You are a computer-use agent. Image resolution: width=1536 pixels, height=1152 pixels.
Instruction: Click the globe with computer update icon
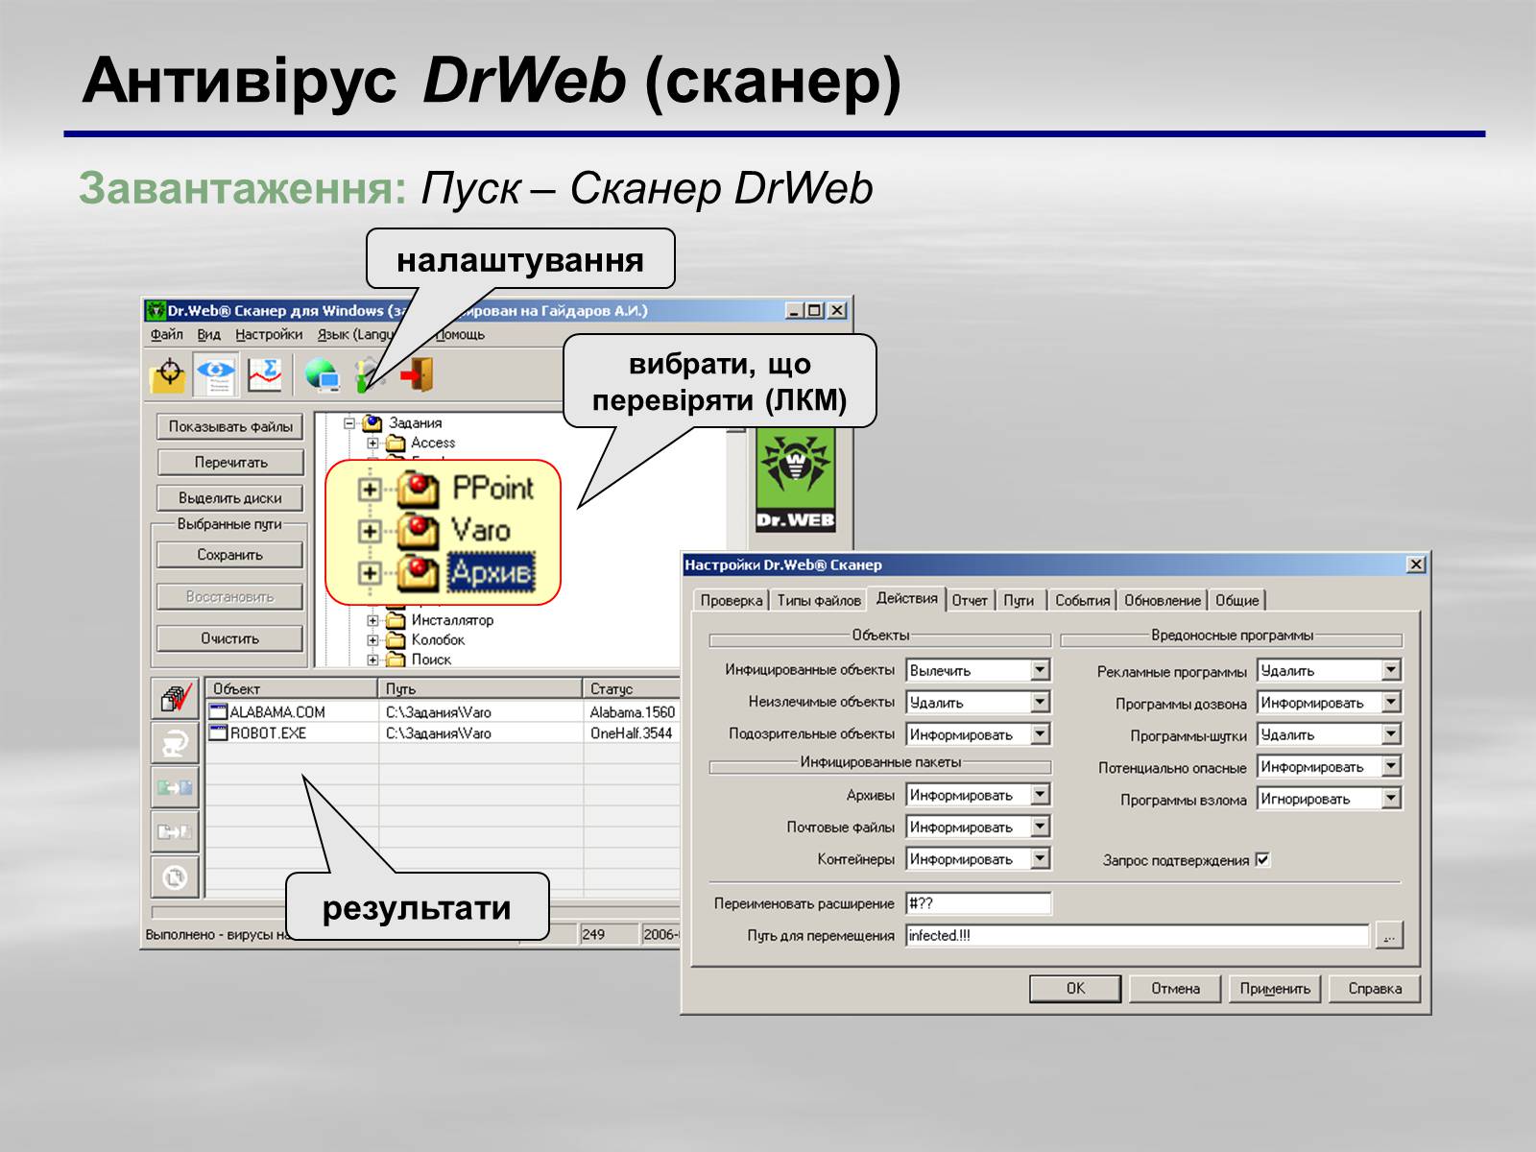(322, 374)
